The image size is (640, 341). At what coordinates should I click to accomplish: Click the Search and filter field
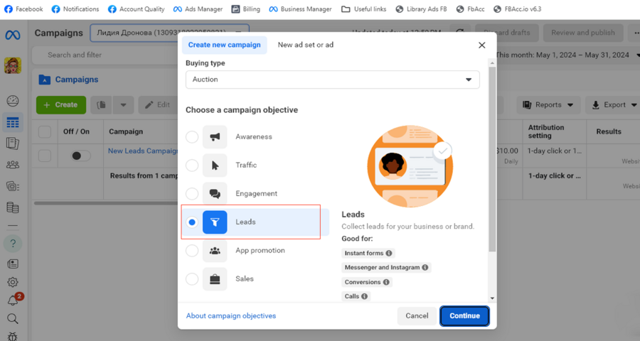(x=105, y=55)
